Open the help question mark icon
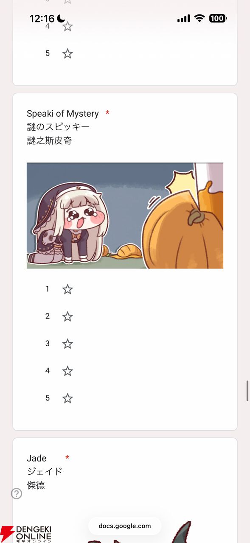This screenshot has width=250, height=543. coord(17,493)
